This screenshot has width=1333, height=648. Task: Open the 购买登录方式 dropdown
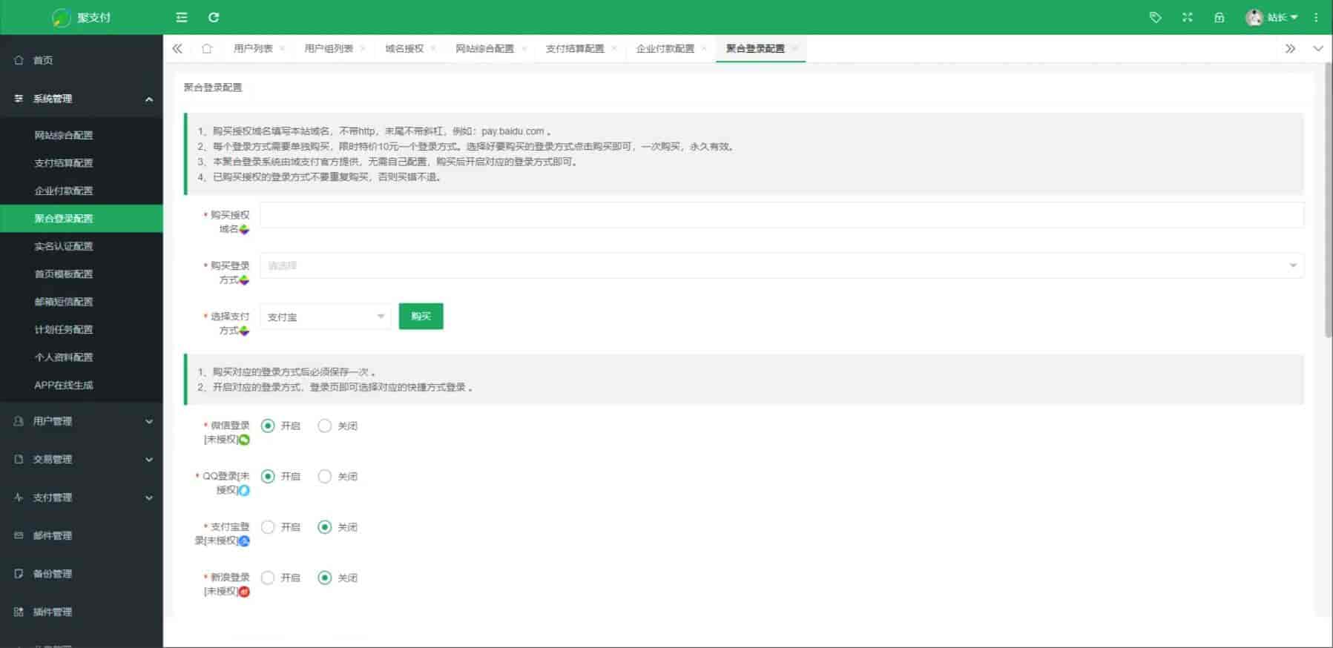pos(781,265)
